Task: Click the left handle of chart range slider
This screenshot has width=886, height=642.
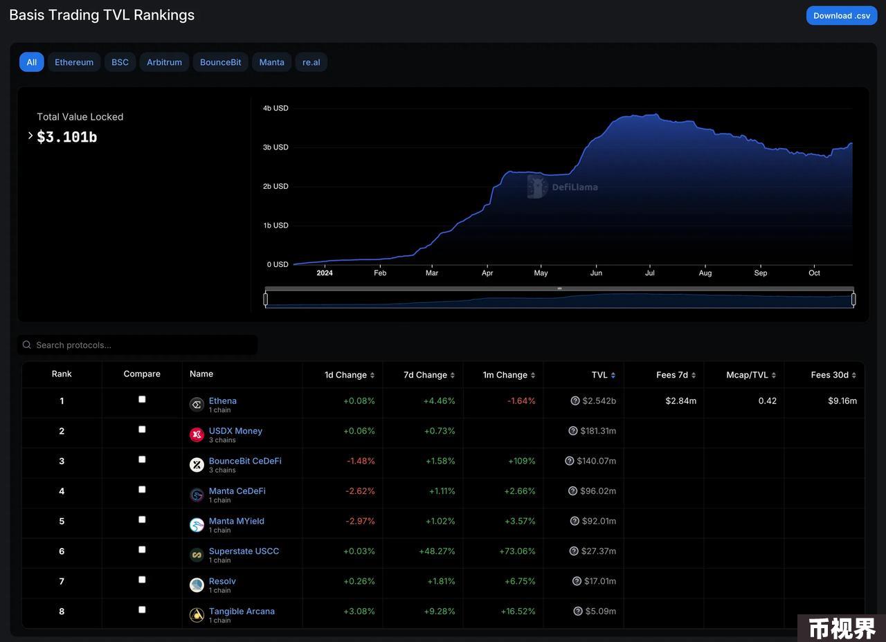Action: point(266,299)
